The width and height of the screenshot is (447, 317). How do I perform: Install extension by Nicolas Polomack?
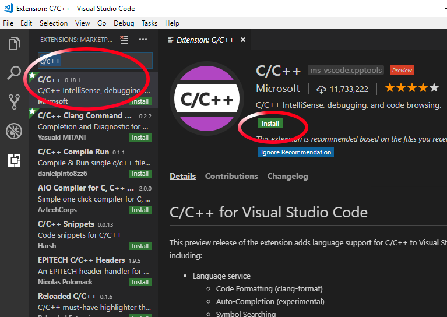coord(140,283)
